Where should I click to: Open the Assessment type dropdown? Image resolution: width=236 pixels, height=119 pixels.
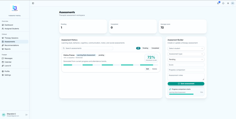186,54
